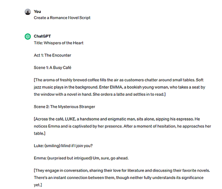Click the "Scene 1: A Busy Café" heading
This screenshot has width=222, height=189.
click(x=52, y=68)
